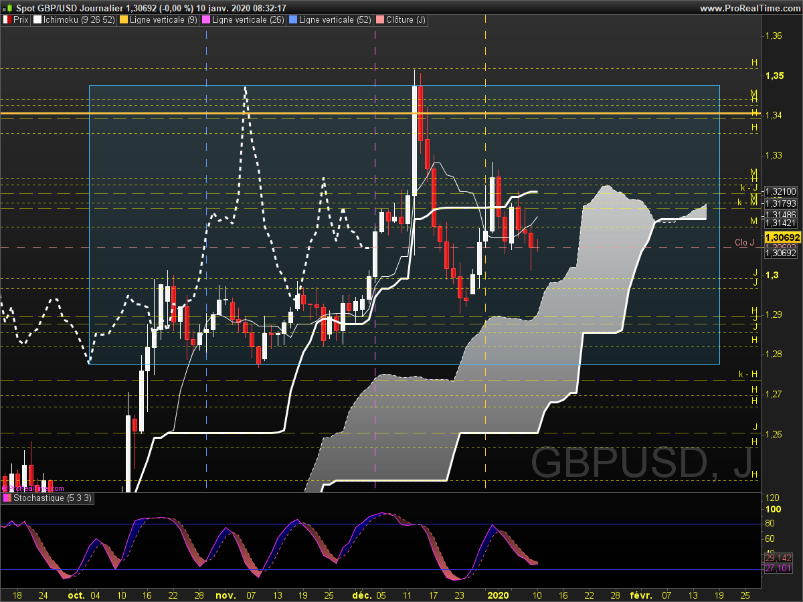The image size is (803, 602).
Task: Select the 1,31421 price label
Action: [x=780, y=223]
